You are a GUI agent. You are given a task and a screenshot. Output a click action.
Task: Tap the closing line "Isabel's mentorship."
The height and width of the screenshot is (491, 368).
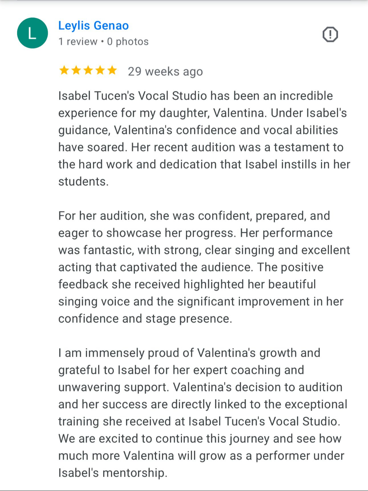[x=113, y=473]
